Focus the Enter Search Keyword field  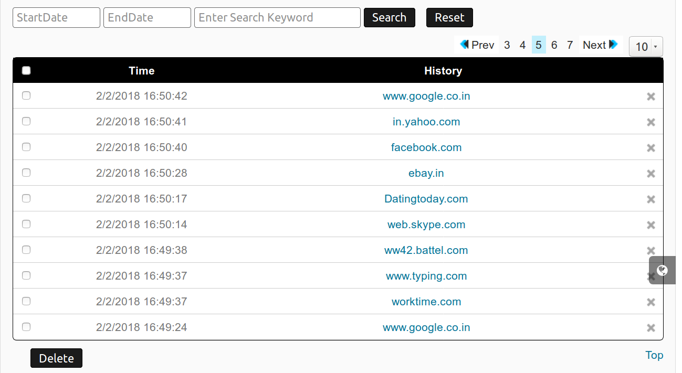[x=277, y=17]
